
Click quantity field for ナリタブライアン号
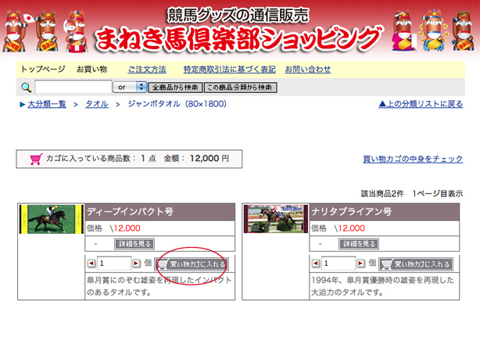click(339, 263)
